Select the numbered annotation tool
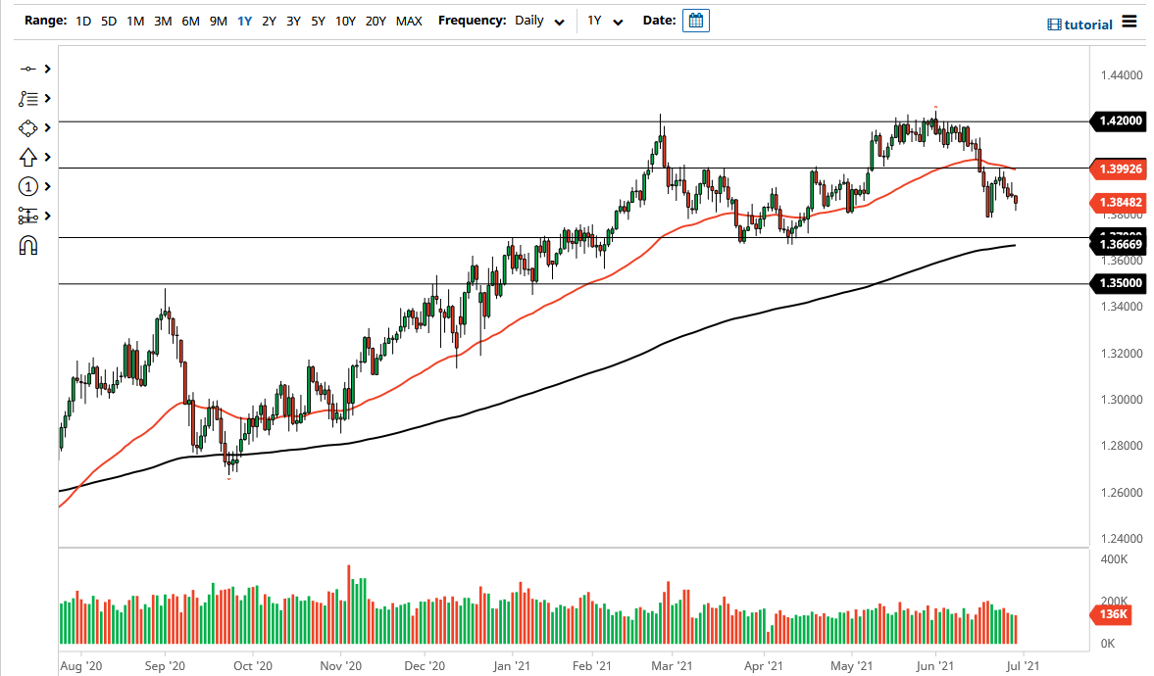 (x=27, y=186)
